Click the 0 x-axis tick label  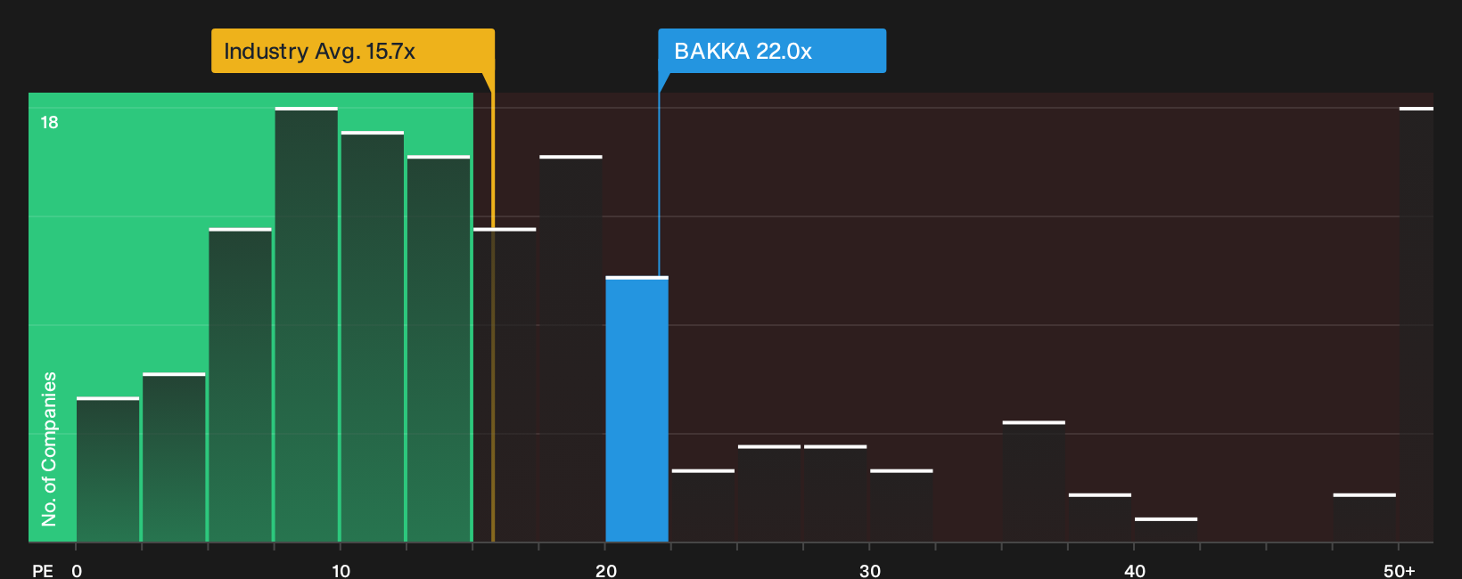coord(77,571)
